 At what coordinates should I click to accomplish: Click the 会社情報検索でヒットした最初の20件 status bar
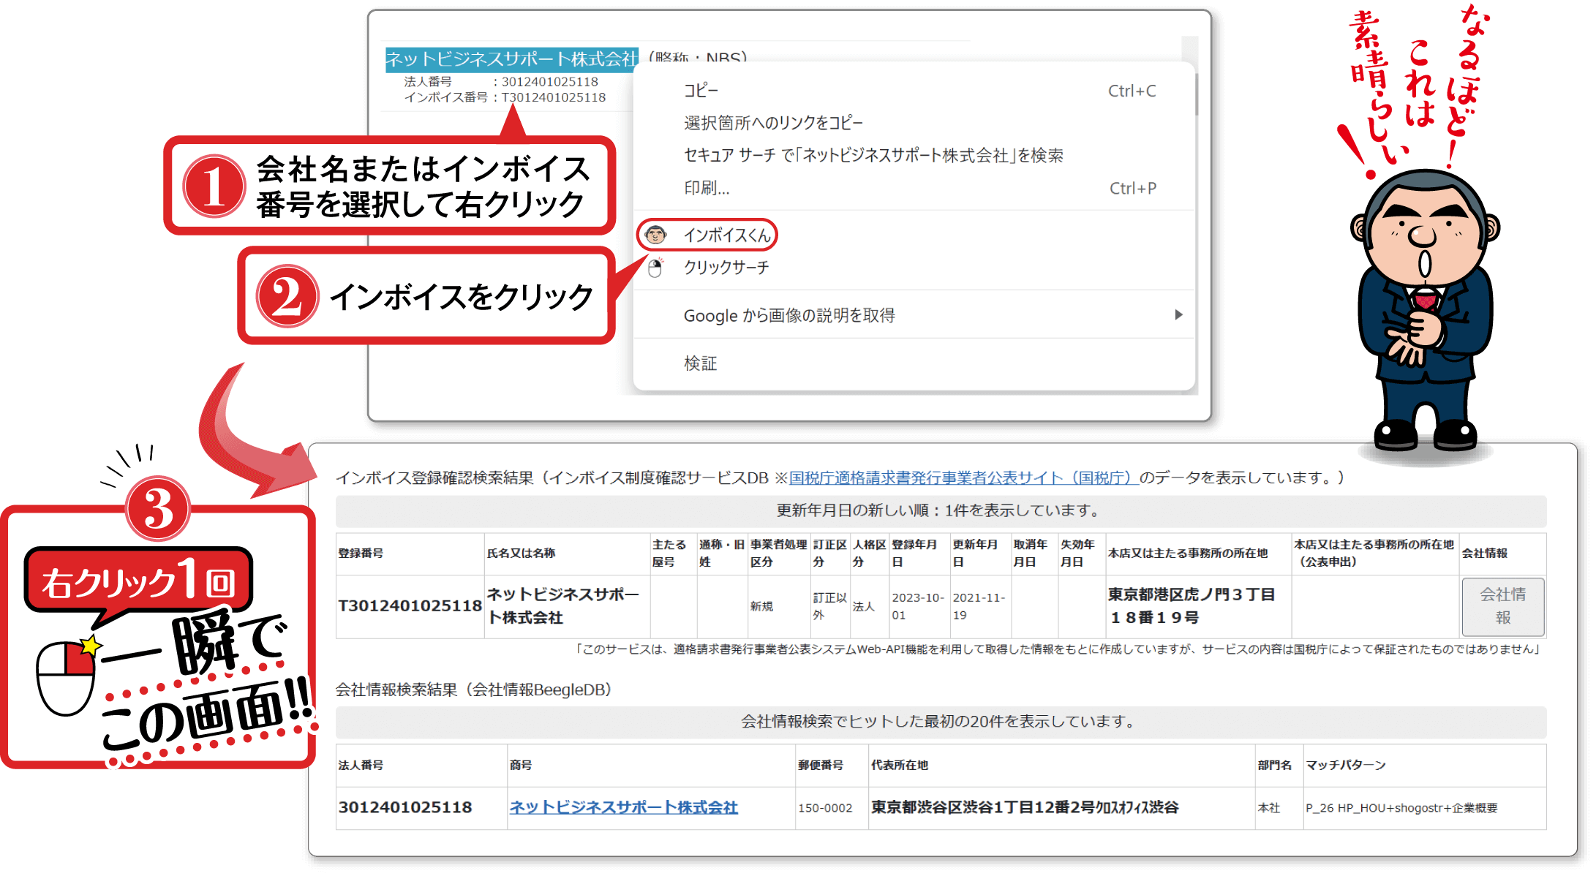(x=941, y=722)
